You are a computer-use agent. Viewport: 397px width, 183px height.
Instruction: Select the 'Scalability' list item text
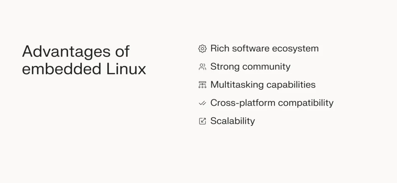pos(233,121)
